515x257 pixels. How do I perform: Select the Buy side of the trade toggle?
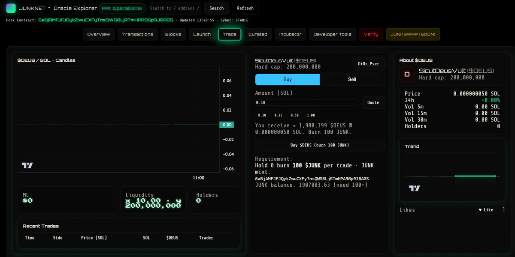[287, 79]
